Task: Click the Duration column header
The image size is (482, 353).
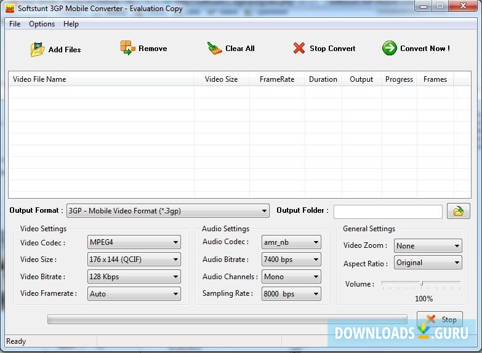Action: click(x=323, y=79)
